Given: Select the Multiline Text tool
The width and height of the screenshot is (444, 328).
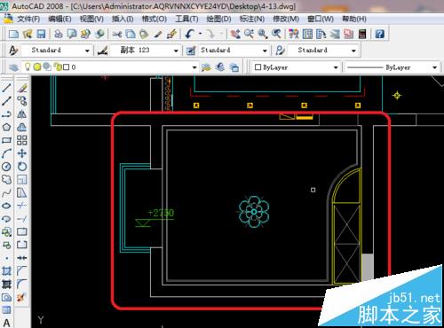Looking at the screenshot, I should (x=6, y=323).
